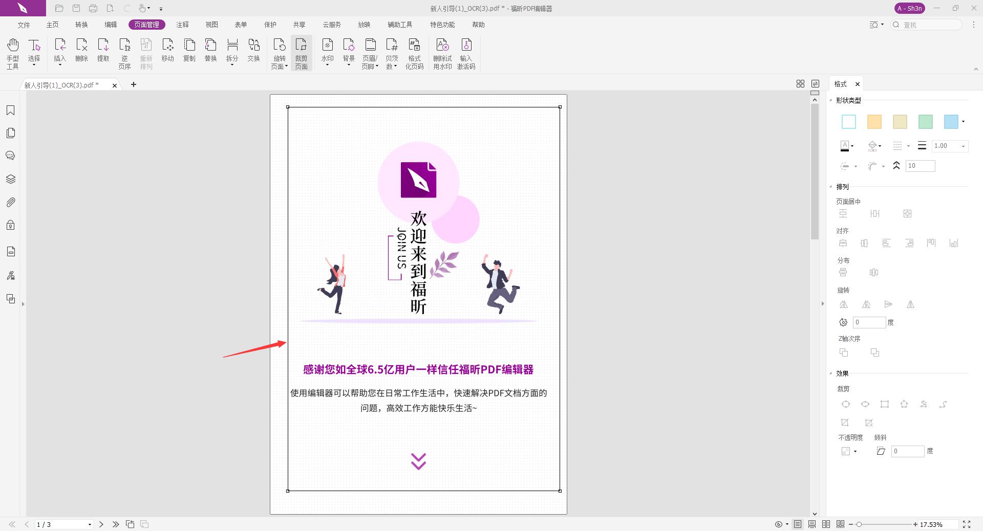Select the 交换 (Swap pages) tool

coord(254,51)
